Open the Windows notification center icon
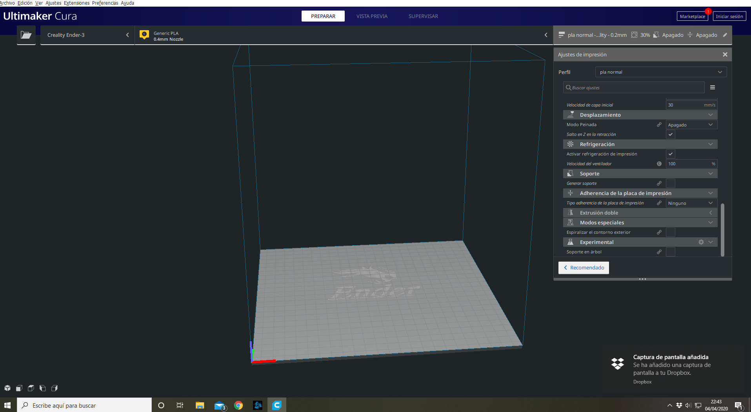The image size is (751, 412). click(x=739, y=405)
